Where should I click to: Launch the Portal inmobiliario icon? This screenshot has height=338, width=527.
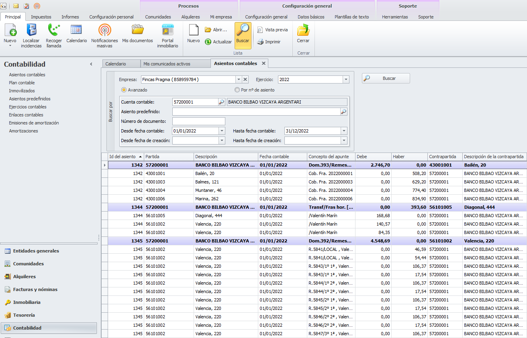point(167,31)
